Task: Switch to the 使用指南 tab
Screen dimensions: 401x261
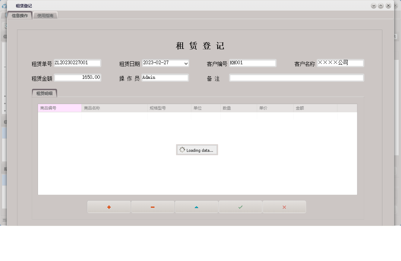Action: click(x=45, y=15)
